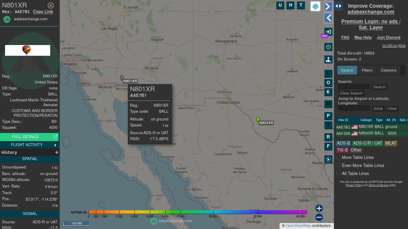Screen dimensions: 408x229
Task: Click the TIS-B source legend swatch
Action: tap(342, 150)
